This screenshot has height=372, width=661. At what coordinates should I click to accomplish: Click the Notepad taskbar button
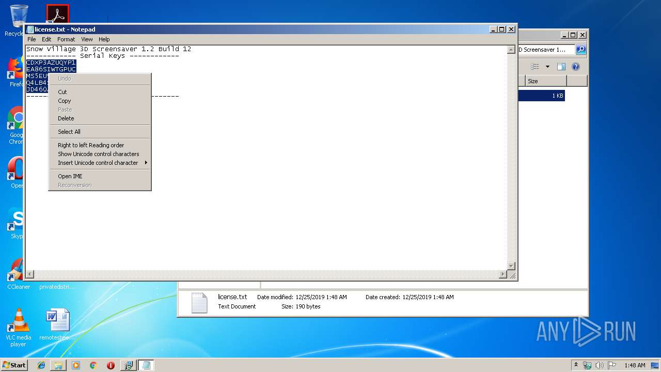pyautogui.click(x=146, y=365)
